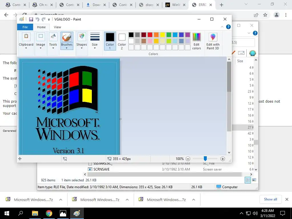This screenshot has height=219, width=292.
Task: Open Chrome three-dot menu
Action: point(286,15)
